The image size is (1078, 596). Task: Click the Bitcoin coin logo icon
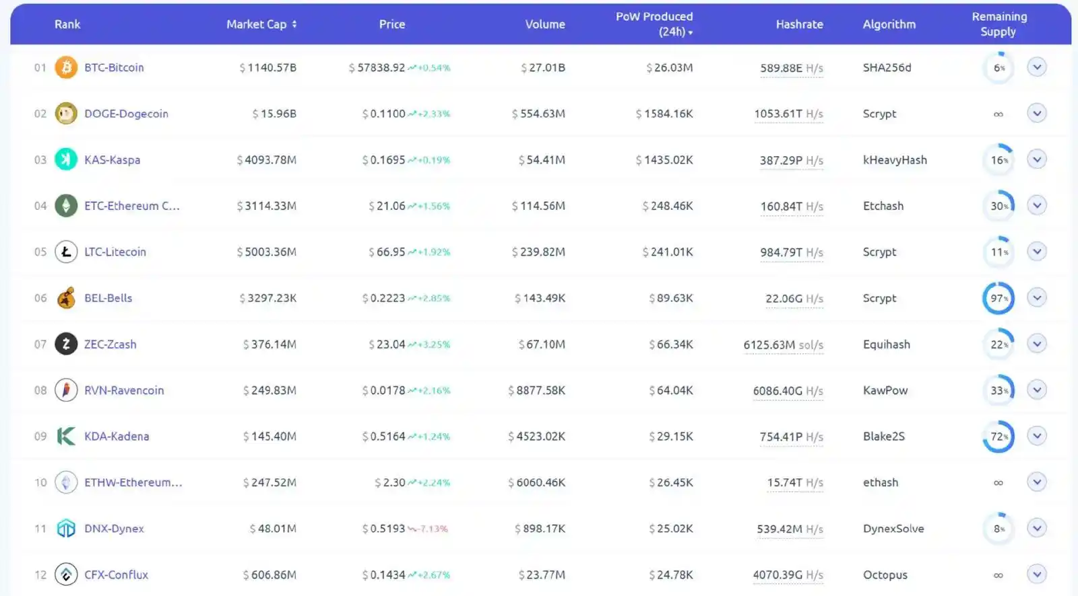(x=66, y=67)
